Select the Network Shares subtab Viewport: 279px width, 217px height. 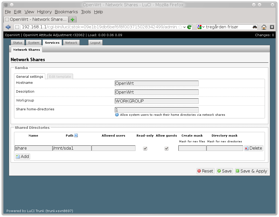coord(27,50)
